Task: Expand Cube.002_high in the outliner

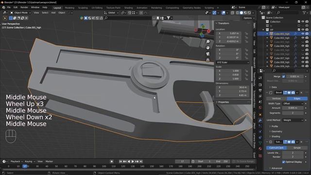Action: [x=267, y=38]
